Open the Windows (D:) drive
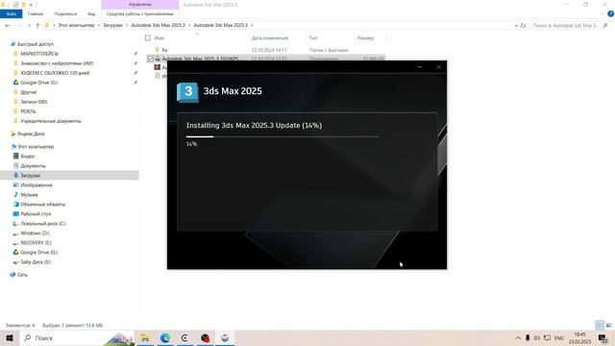This screenshot has width=615, height=346. click(35, 233)
